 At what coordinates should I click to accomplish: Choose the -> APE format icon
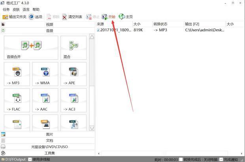pyautogui.click(x=73, y=73)
